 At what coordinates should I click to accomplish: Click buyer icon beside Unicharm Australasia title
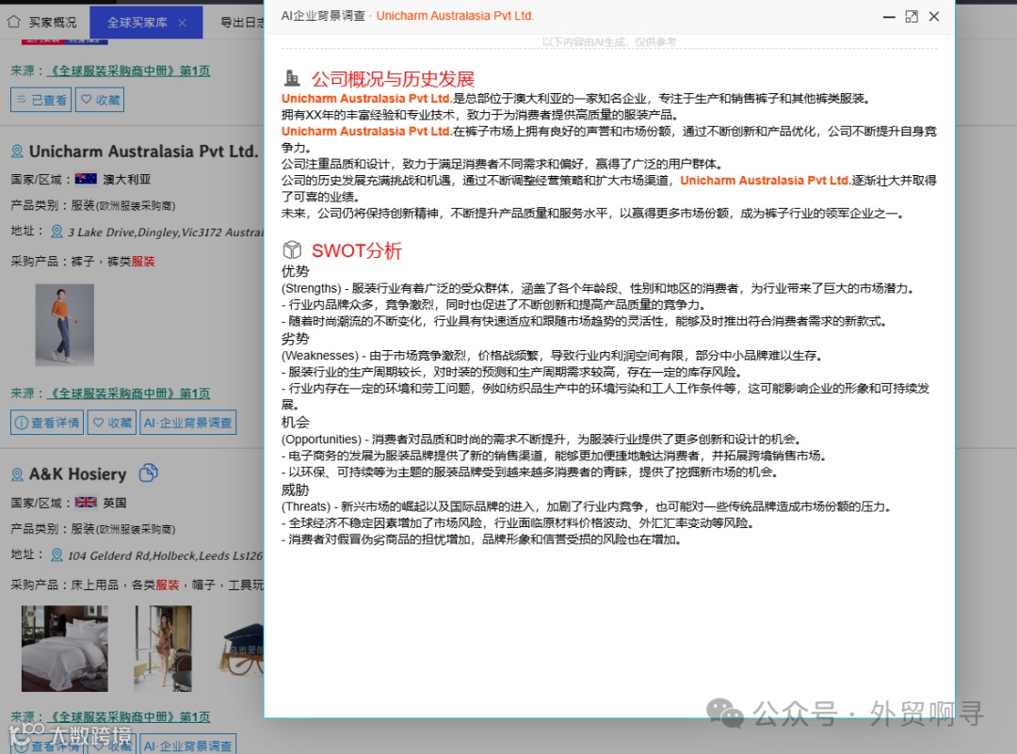[17, 151]
